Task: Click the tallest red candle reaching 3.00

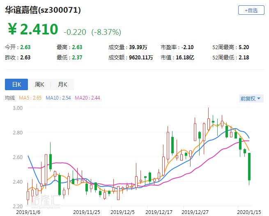Action: coord(209,124)
